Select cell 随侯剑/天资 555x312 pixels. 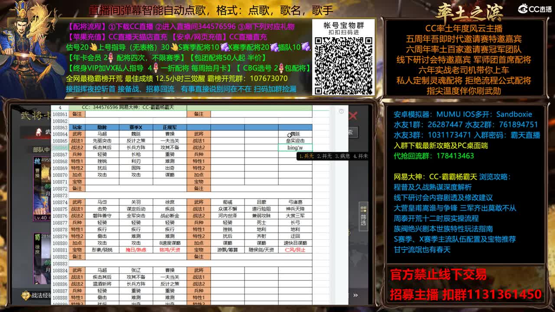pyautogui.click(x=261, y=250)
